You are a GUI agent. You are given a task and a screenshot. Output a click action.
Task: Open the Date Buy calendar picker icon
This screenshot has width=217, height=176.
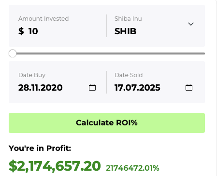(x=92, y=88)
